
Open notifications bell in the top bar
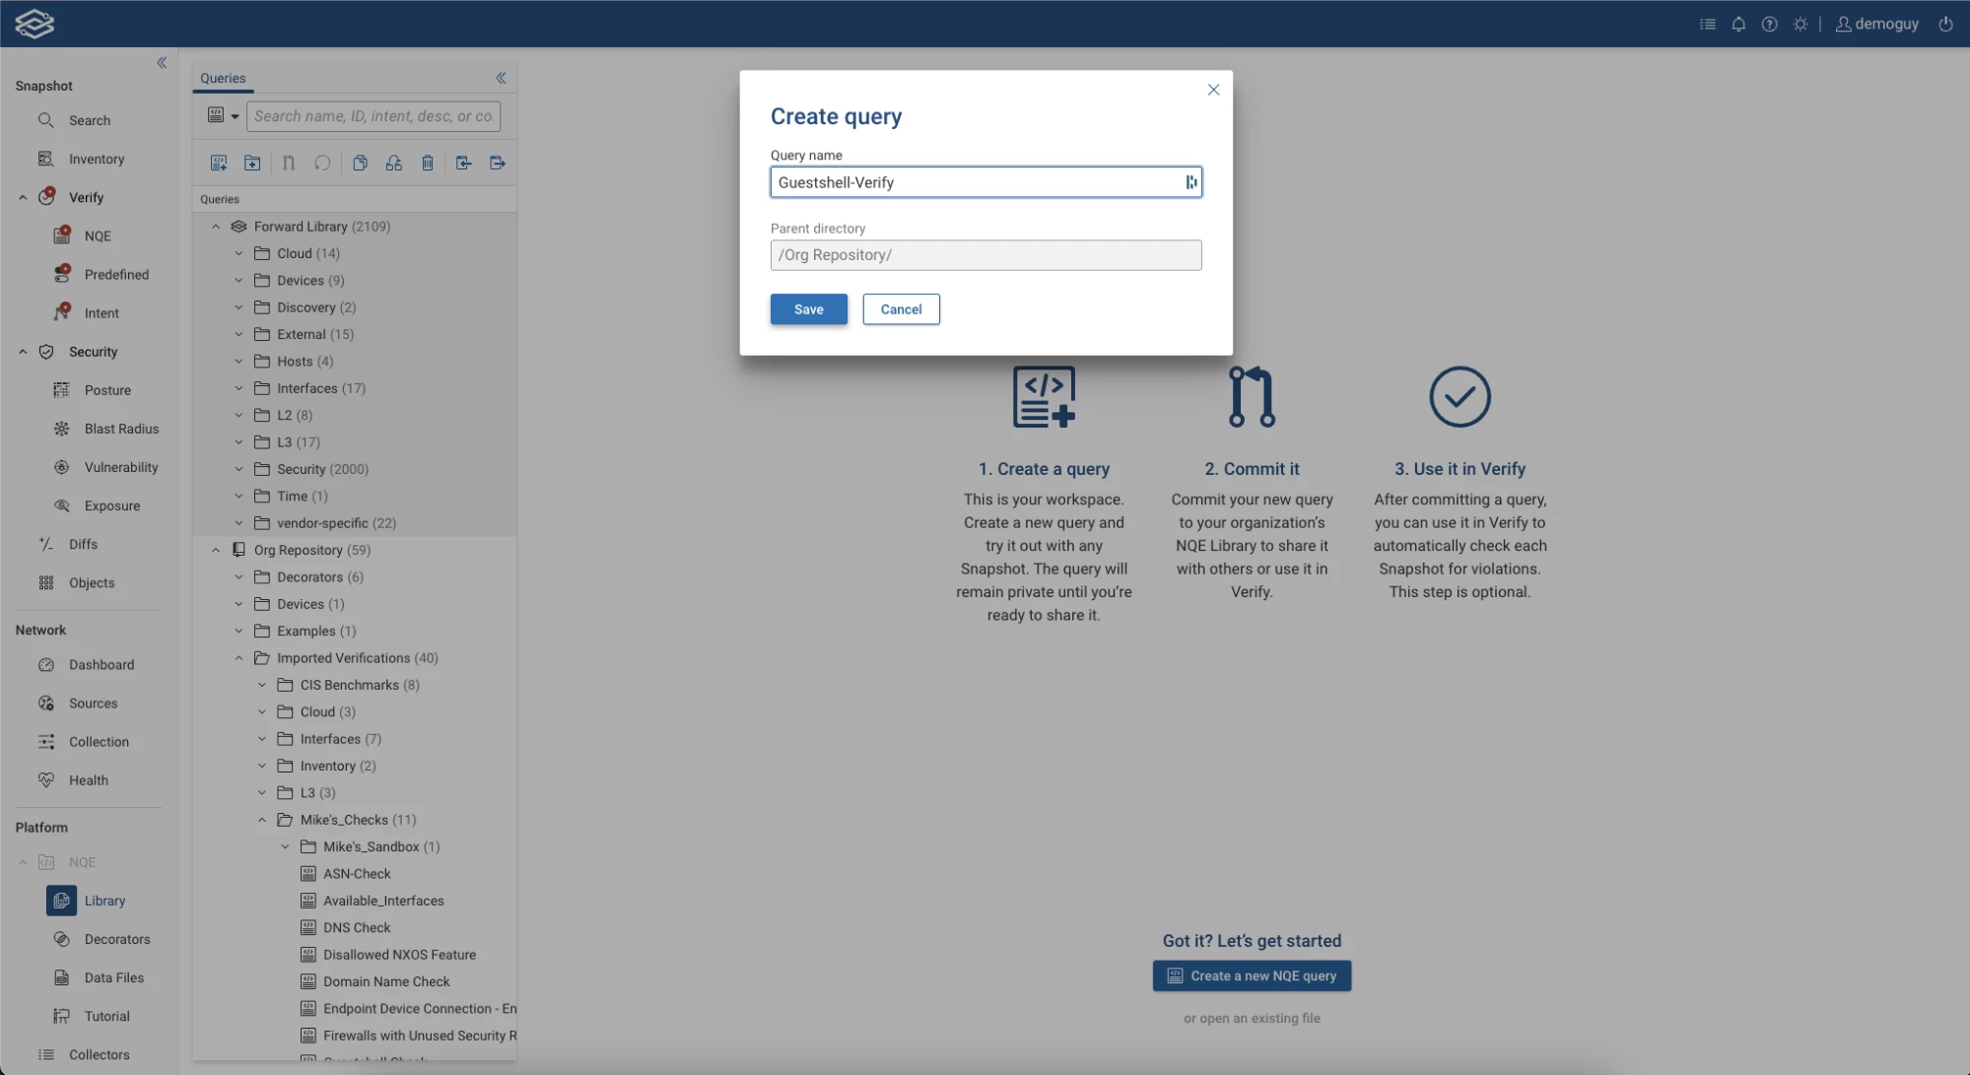coord(1738,24)
